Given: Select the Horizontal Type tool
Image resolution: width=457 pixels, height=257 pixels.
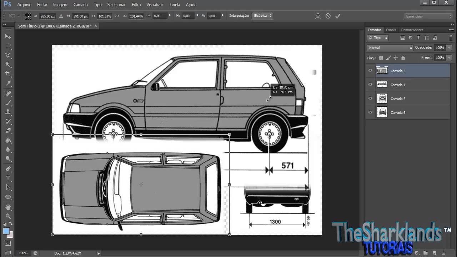Looking at the screenshot, I should [x=8, y=178].
